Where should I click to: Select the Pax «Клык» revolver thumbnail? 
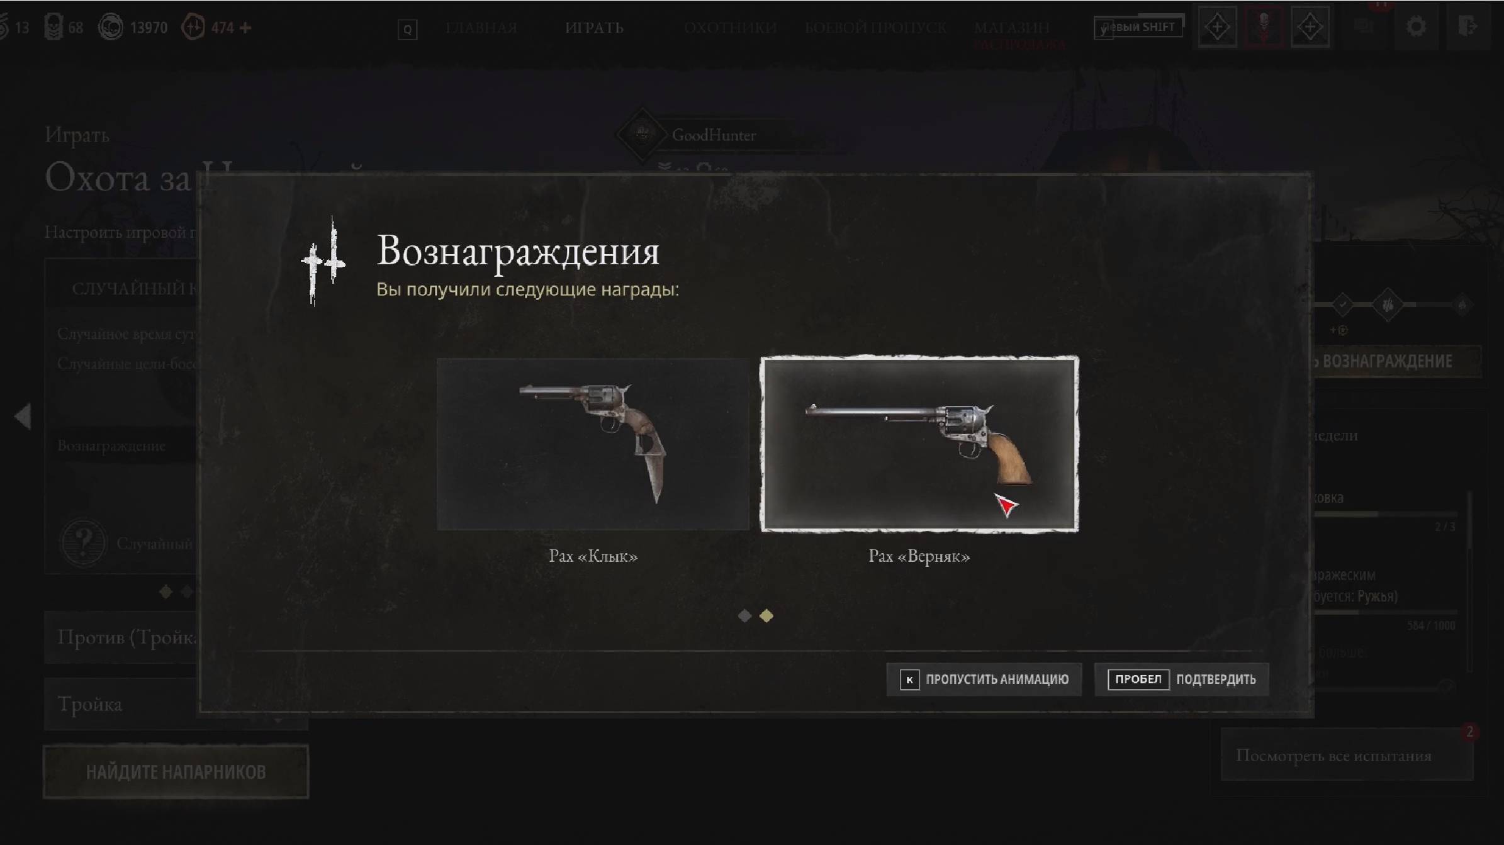593,444
